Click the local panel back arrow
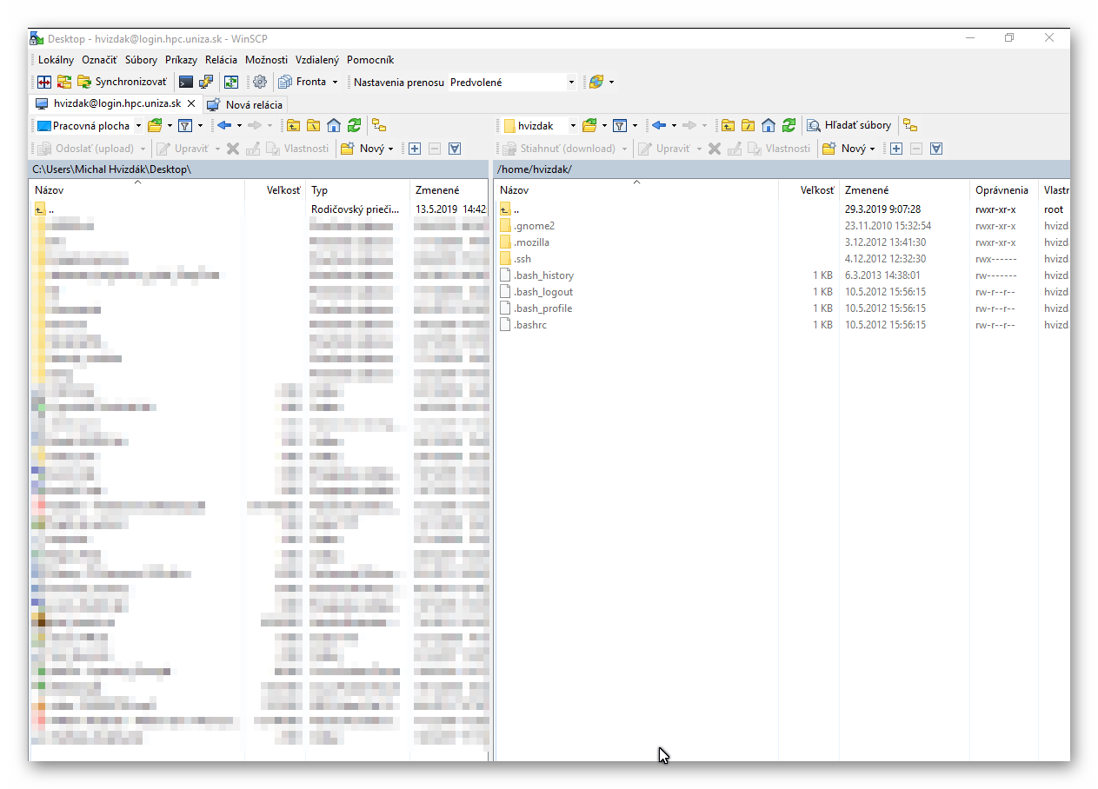The width and height of the screenshot is (1098, 789). (x=224, y=126)
